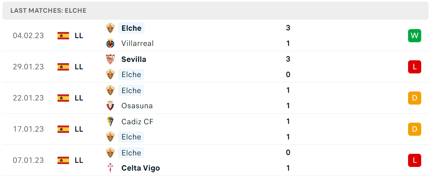
Task: Click red L badge for Sevilla match
Action: point(415,67)
